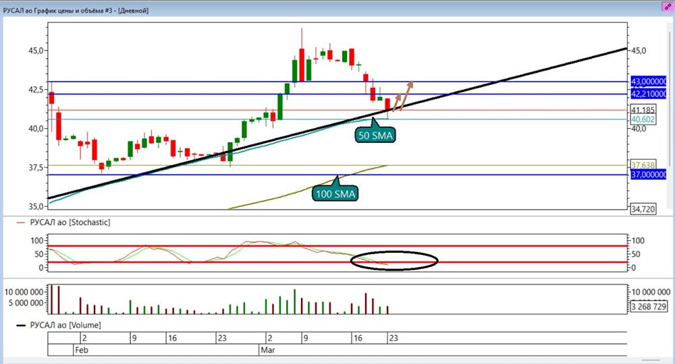Viewport: 675px width, 364px height.
Task: Click the 3 268 729 volume value tag
Action: pyautogui.click(x=648, y=307)
